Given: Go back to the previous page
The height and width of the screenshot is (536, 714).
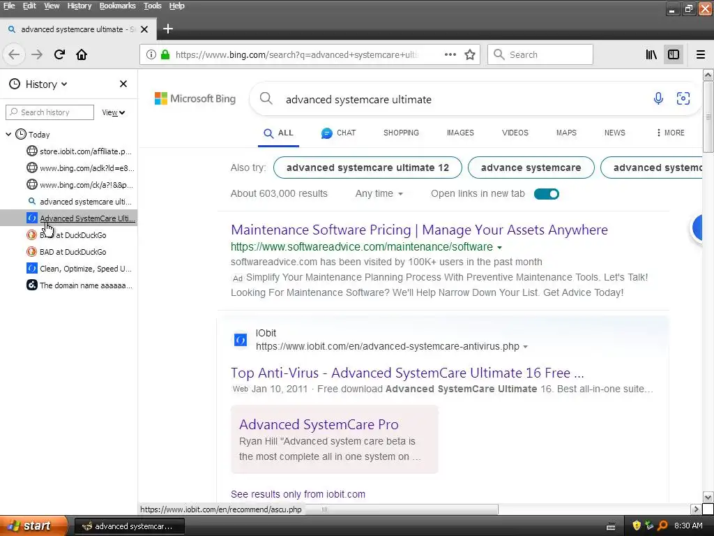Looking at the screenshot, I should 14,54.
